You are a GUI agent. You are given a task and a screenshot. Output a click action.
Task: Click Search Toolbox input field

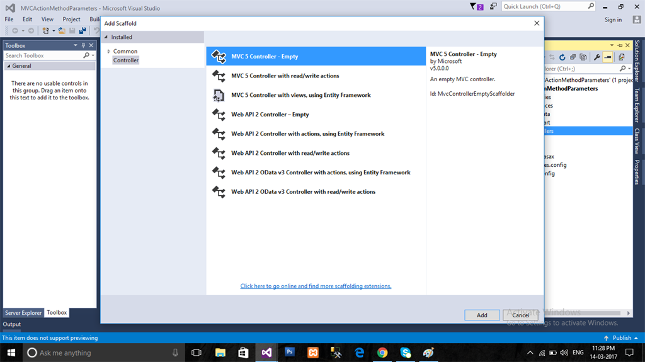tap(43, 55)
